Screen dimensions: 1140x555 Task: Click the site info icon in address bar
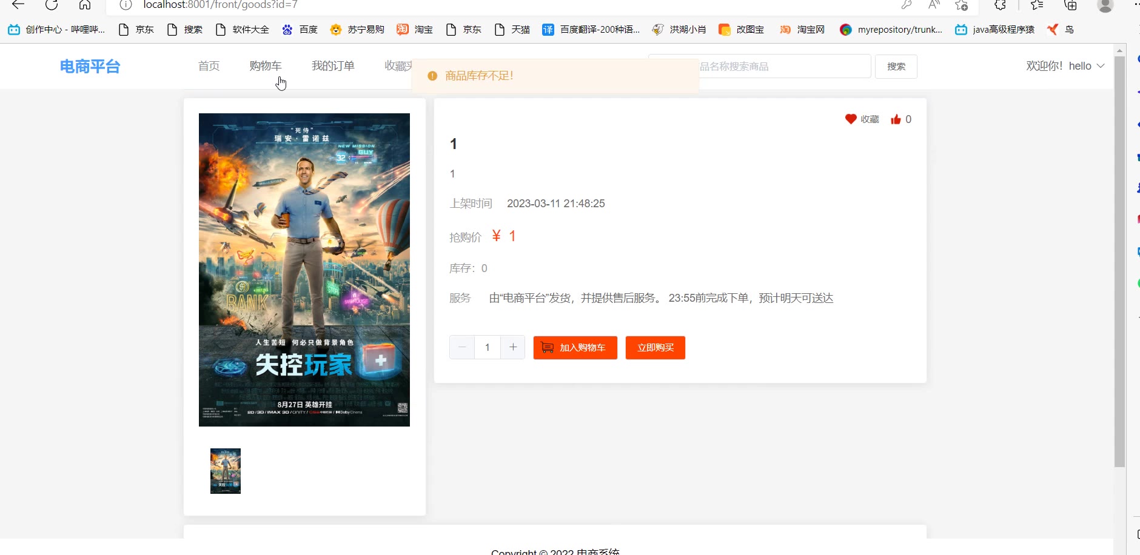[x=126, y=5]
